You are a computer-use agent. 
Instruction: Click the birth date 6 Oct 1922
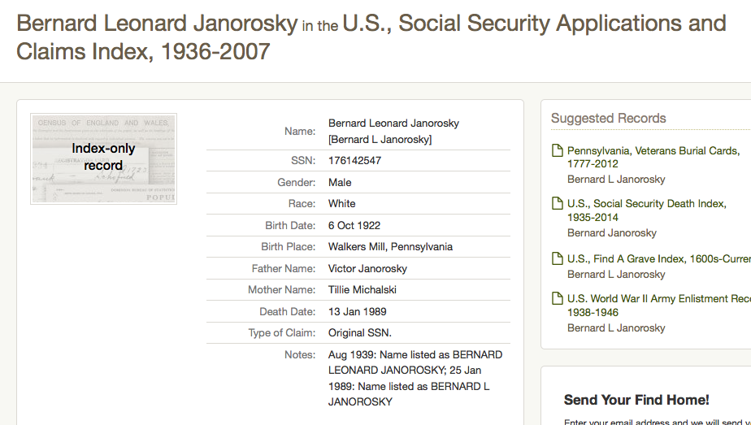(x=354, y=225)
